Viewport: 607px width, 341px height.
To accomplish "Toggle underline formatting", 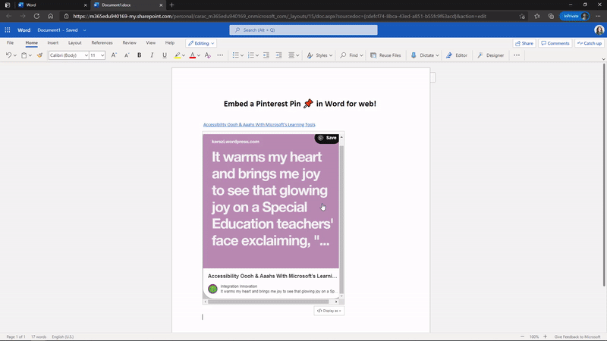I will pyautogui.click(x=164, y=55).
